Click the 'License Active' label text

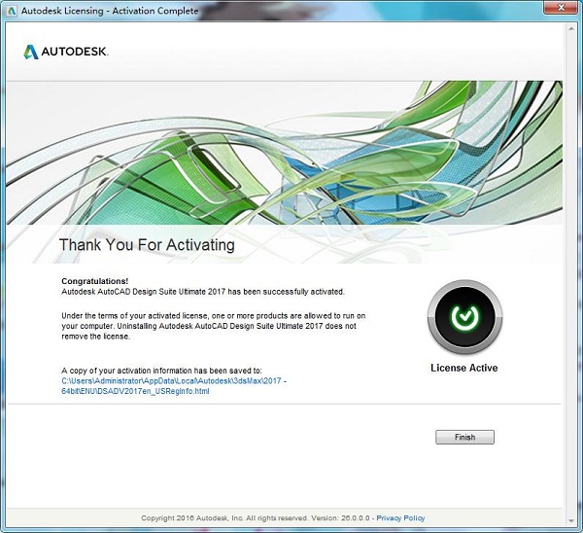click(464, 369)
